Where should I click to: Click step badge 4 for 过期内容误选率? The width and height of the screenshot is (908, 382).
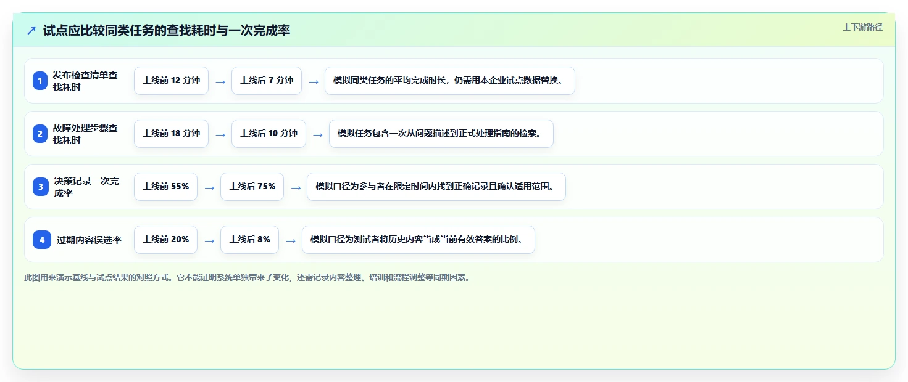click(42, 240)
